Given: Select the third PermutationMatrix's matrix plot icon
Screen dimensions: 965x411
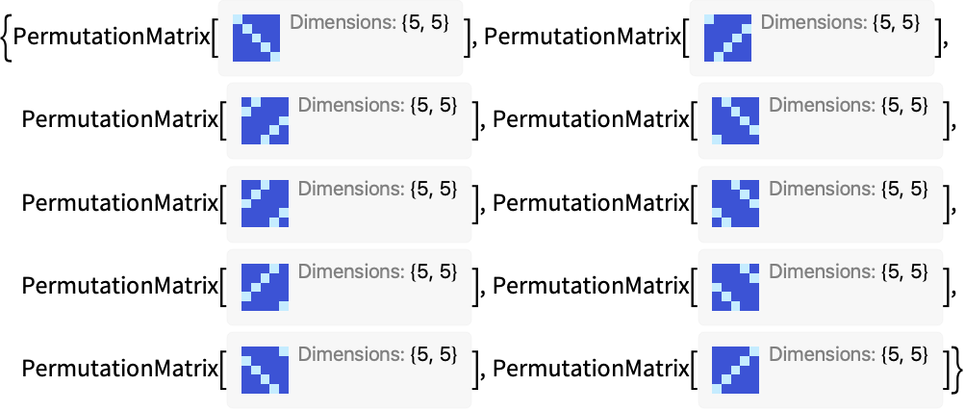Looking at the screenshot, I should [265, 120].
